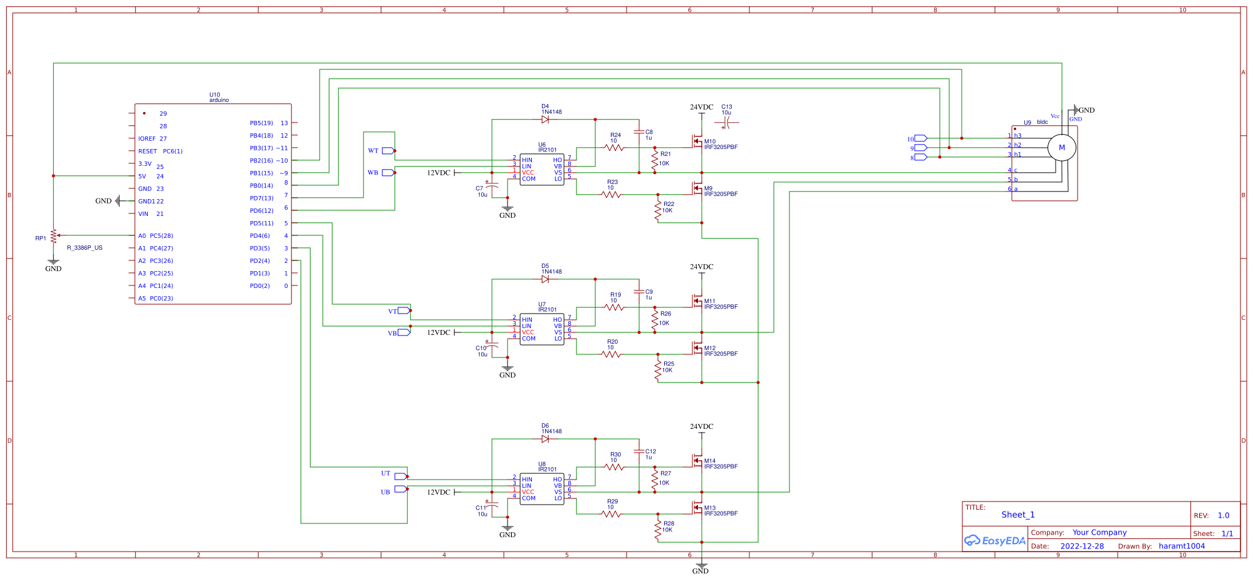This screenshot has width=1253, height=581.
Task: Click the EasyEDA logo in title block
Action: click(x=993, y=538)
